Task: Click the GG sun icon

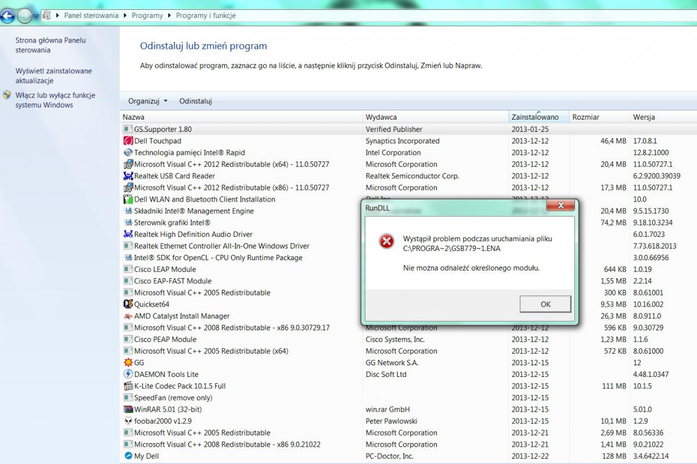Action: click(x=128, y=362)
